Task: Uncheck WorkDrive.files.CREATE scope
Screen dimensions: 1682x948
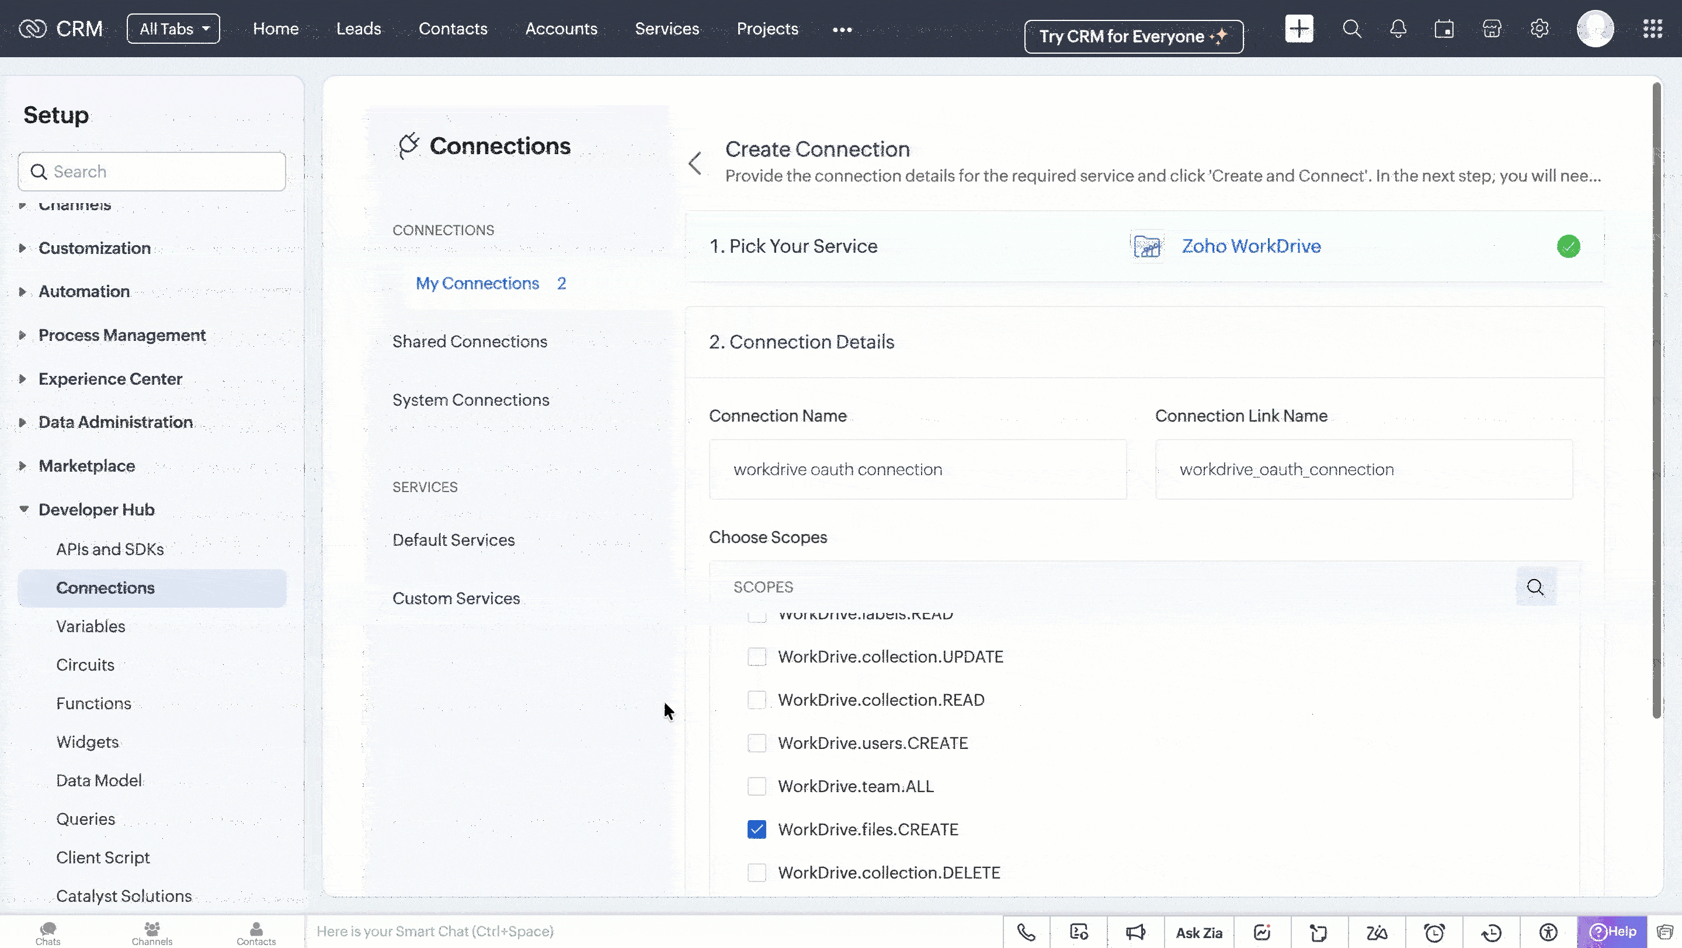Action: point(757,829)
